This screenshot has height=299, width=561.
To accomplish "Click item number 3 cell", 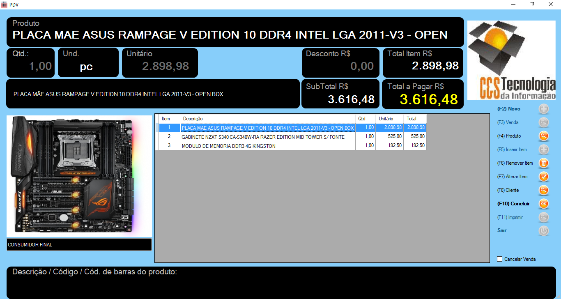I will [170, 146].
